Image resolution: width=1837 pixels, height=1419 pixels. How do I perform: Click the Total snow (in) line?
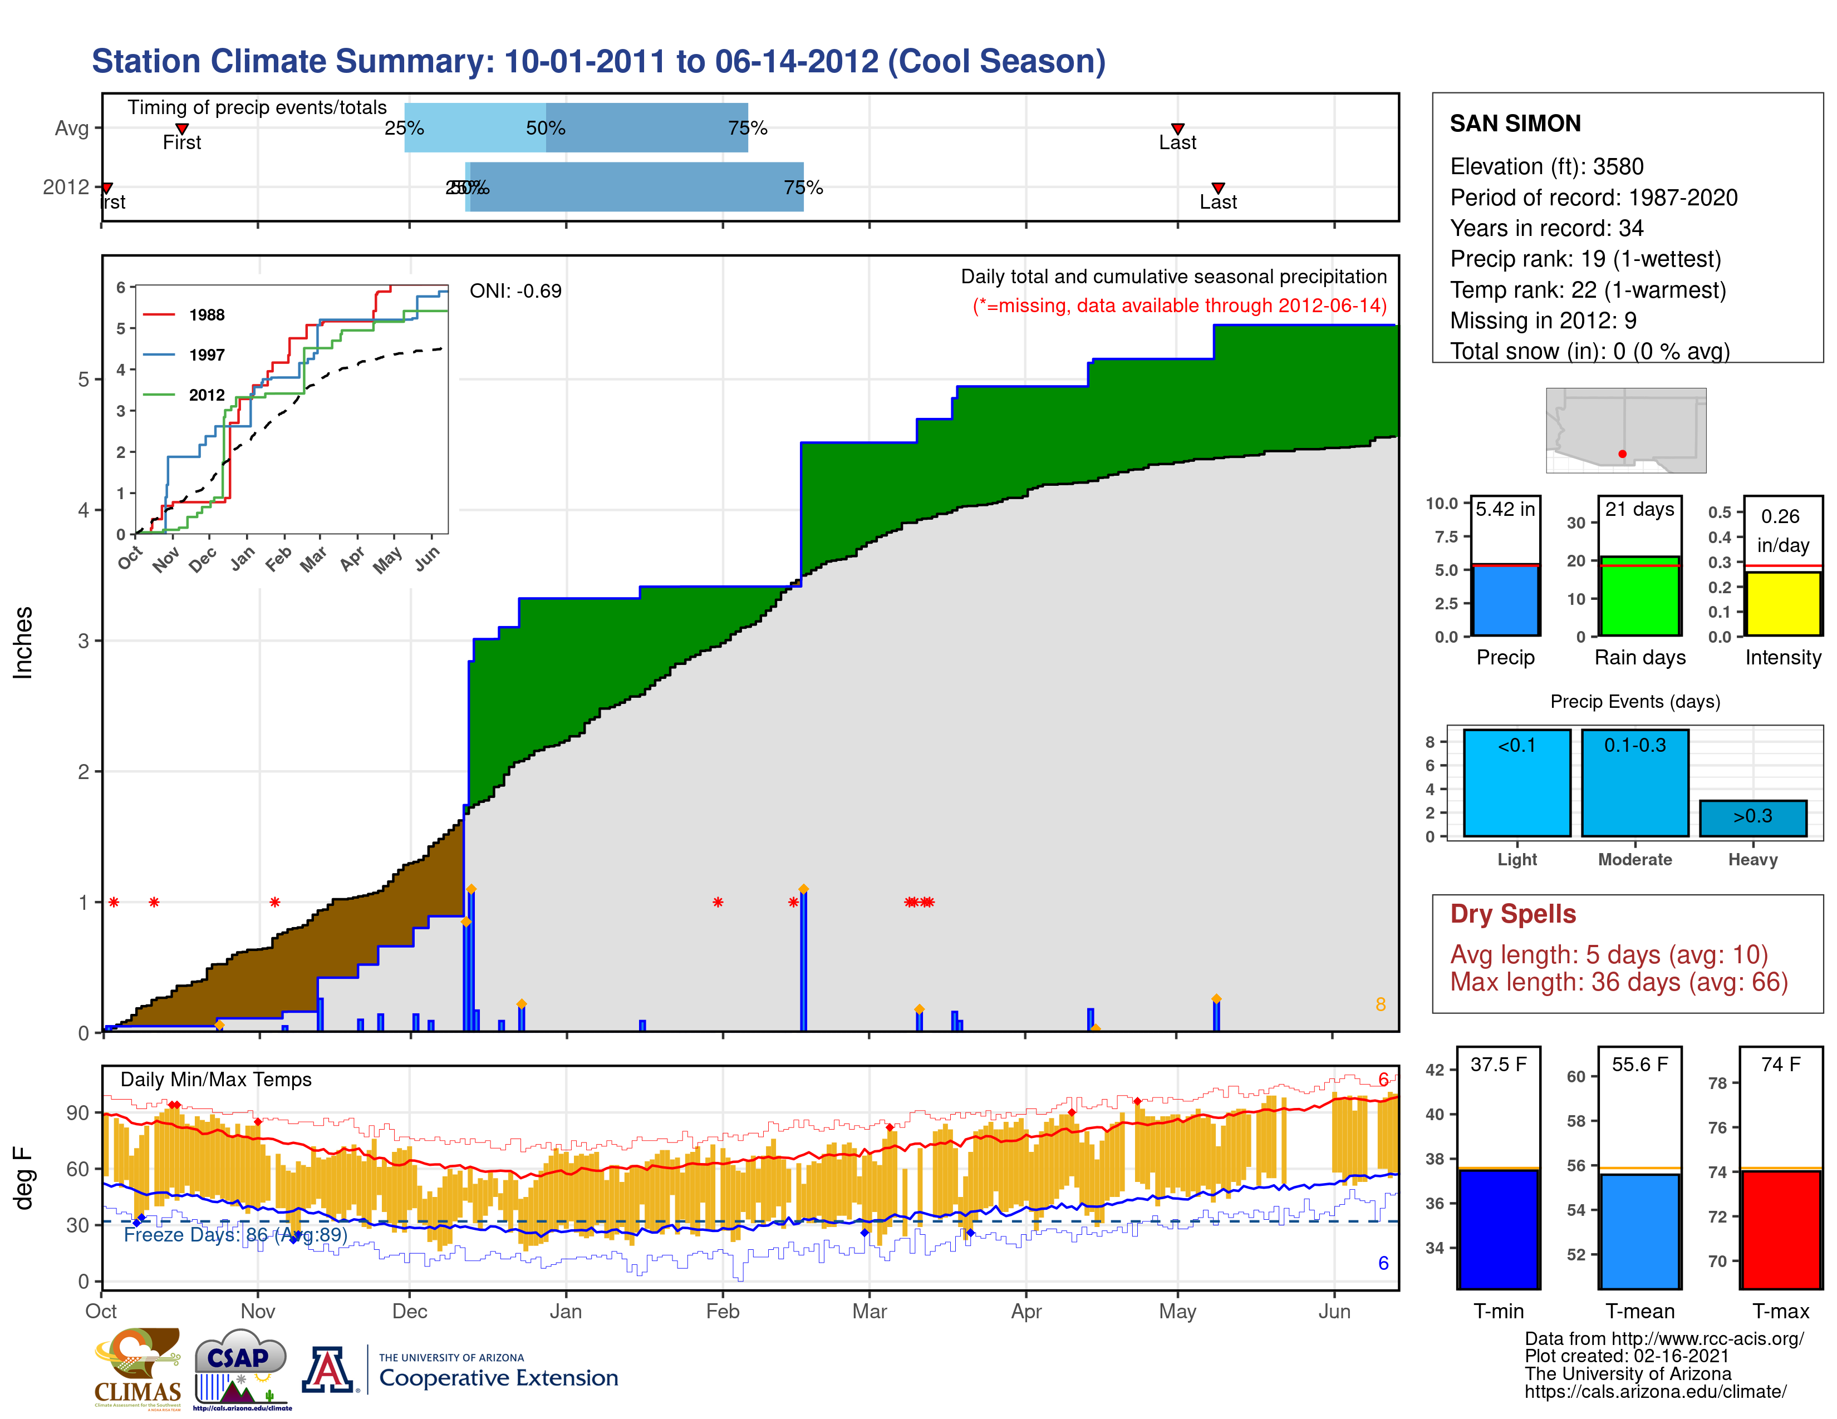tap(1590, 351)
